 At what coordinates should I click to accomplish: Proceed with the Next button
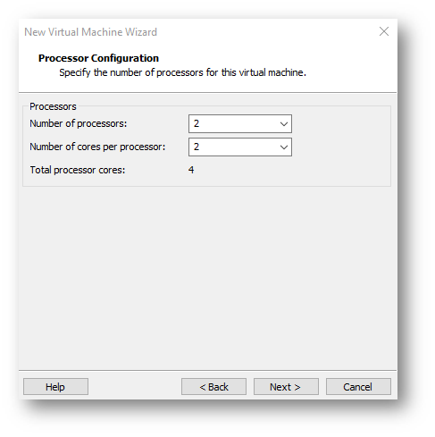click(286, 387)
